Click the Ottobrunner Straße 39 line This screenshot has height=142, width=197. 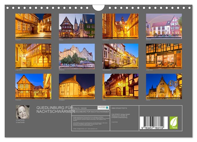[x=119, y=116]
